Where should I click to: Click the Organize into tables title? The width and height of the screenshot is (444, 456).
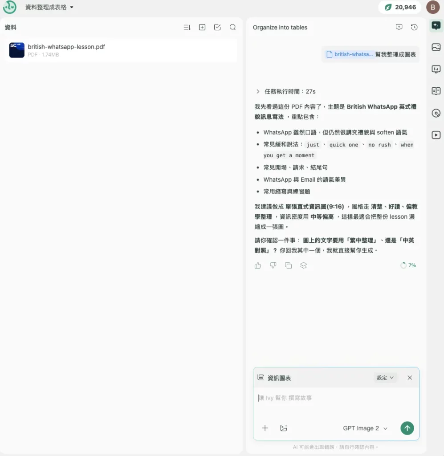point(280,27)
